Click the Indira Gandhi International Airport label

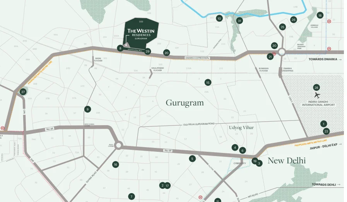[318, 103]
